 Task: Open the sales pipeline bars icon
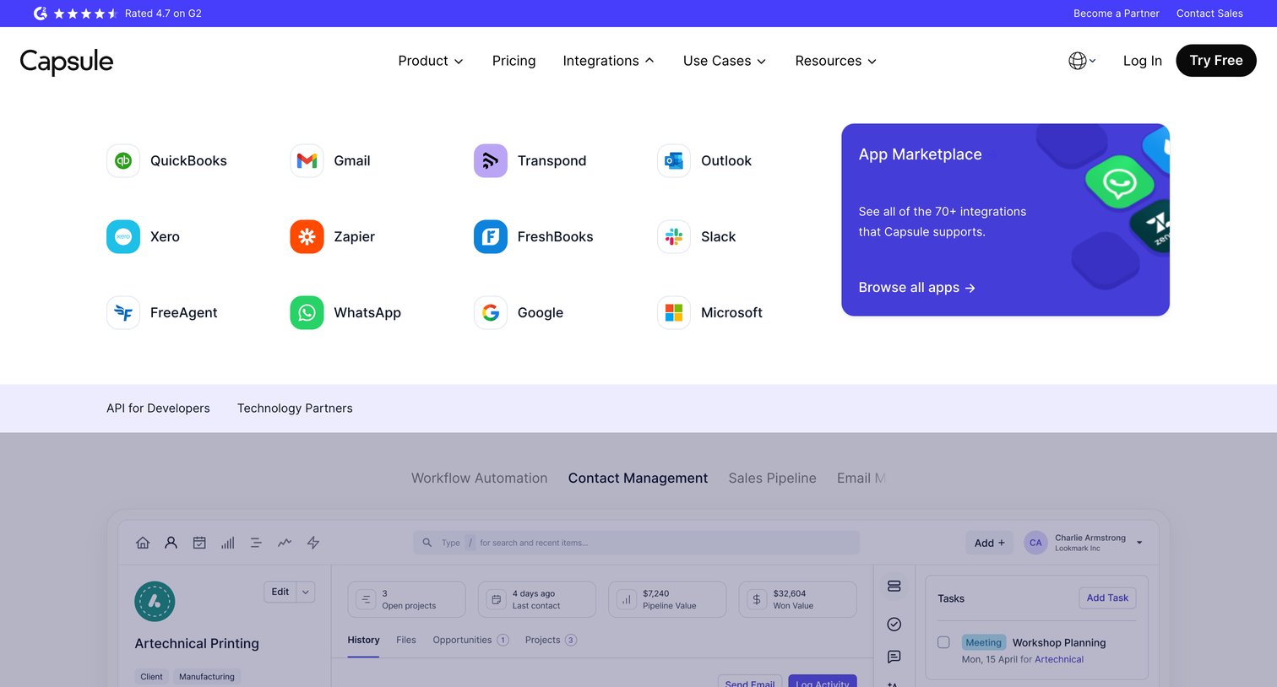coord(228,543)
